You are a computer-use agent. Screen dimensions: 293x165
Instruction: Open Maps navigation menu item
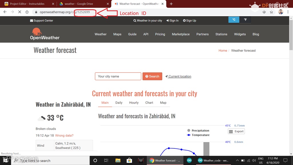point(117,34)
